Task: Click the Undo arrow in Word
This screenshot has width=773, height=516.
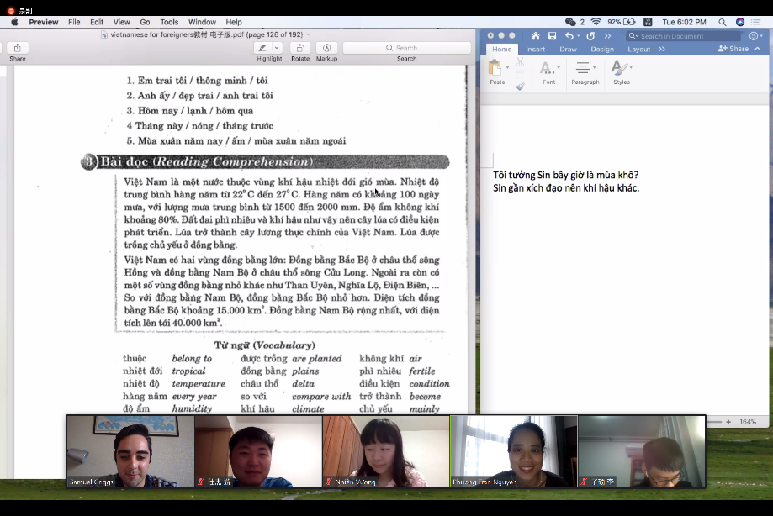Action: (x=569, y=36)
